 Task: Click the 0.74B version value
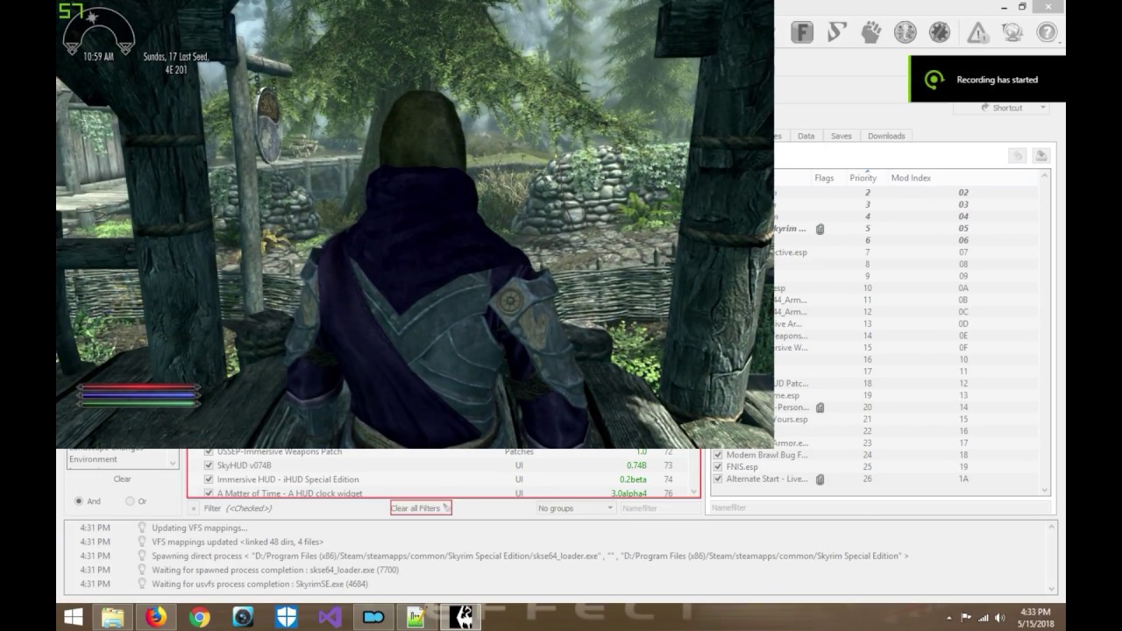tap(636, 465)
